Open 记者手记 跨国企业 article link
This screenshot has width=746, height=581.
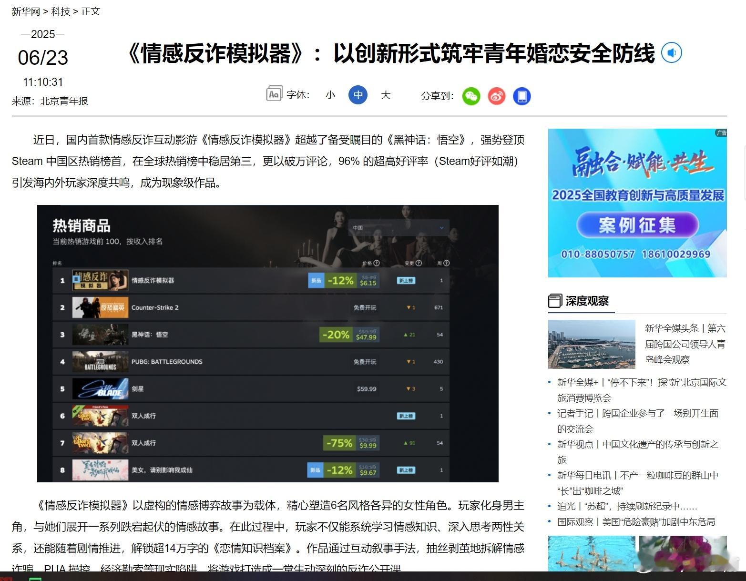pyautogui.click(x=638, y=421)
